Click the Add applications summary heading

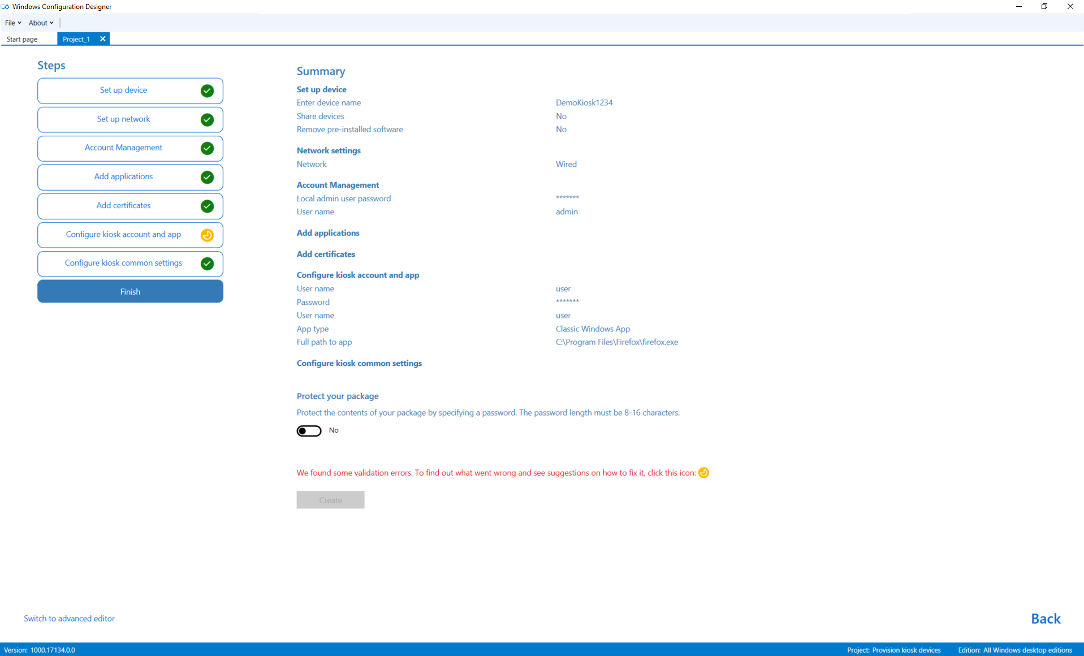point(328,233)
